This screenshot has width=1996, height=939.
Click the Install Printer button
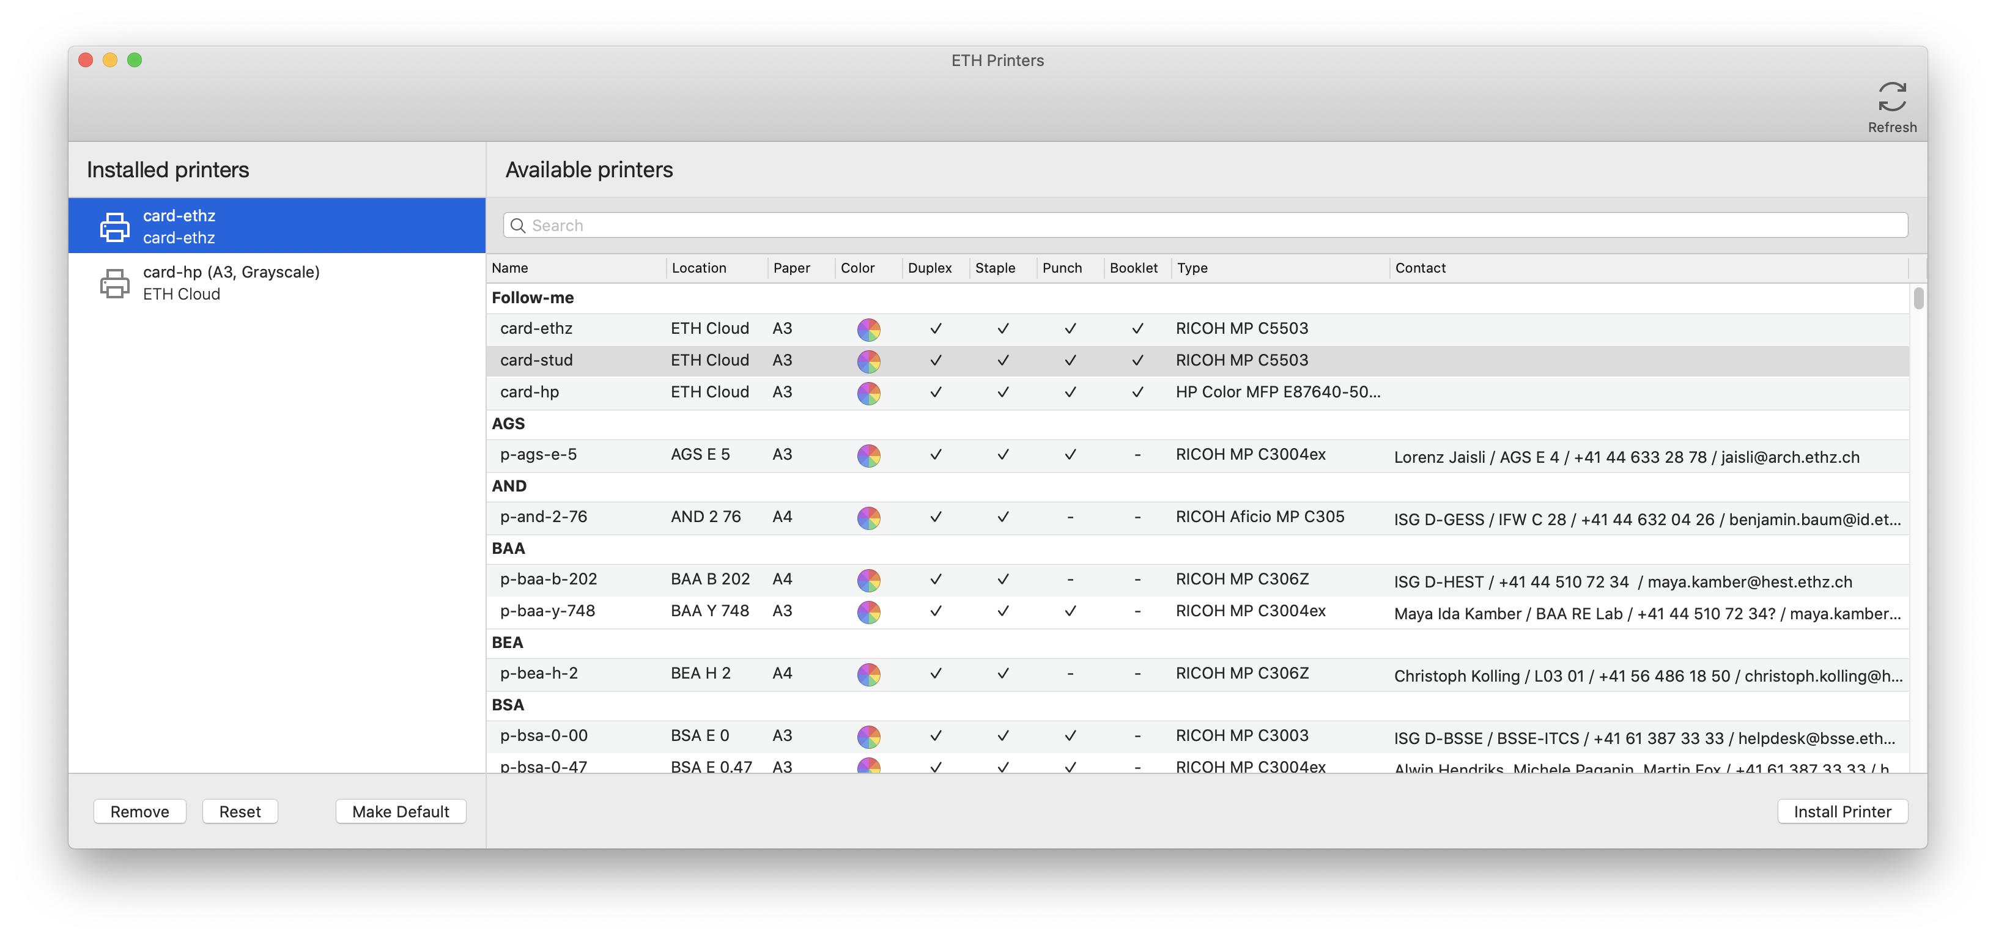point(1842,811)
